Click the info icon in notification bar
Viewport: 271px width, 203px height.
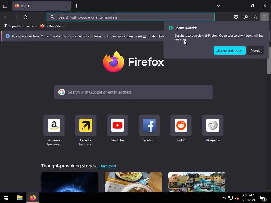[8, 36]
